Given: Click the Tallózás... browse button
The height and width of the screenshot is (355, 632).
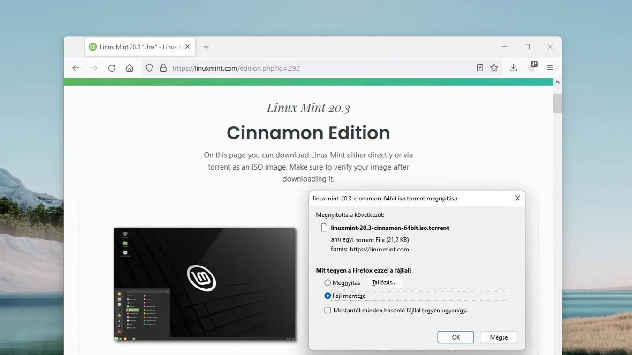Looking at the screenshot, I should click(384, 282).
